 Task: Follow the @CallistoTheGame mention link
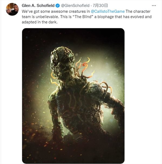[108, 11]
